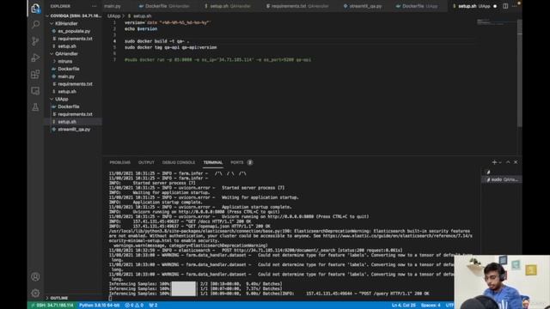
Task: Click the UTF encoding status entry
Action: pos(449,306)
